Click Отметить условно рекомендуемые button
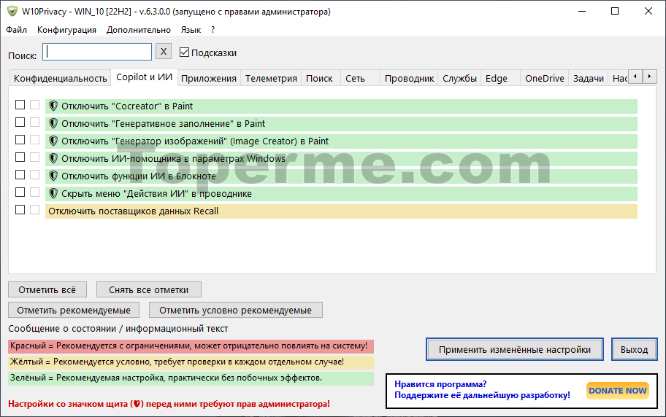 point(235,310)
